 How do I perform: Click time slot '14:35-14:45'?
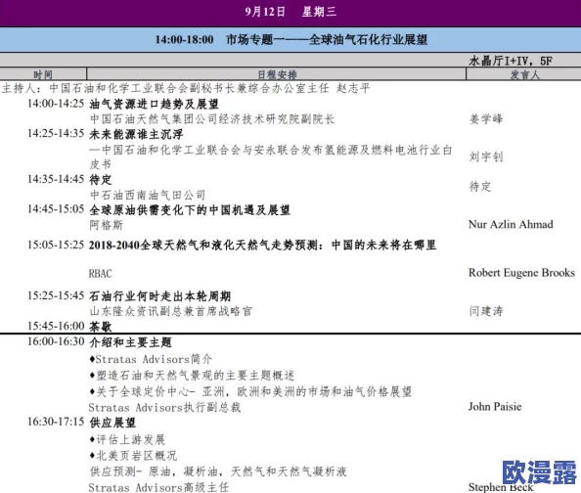(56, 179)
